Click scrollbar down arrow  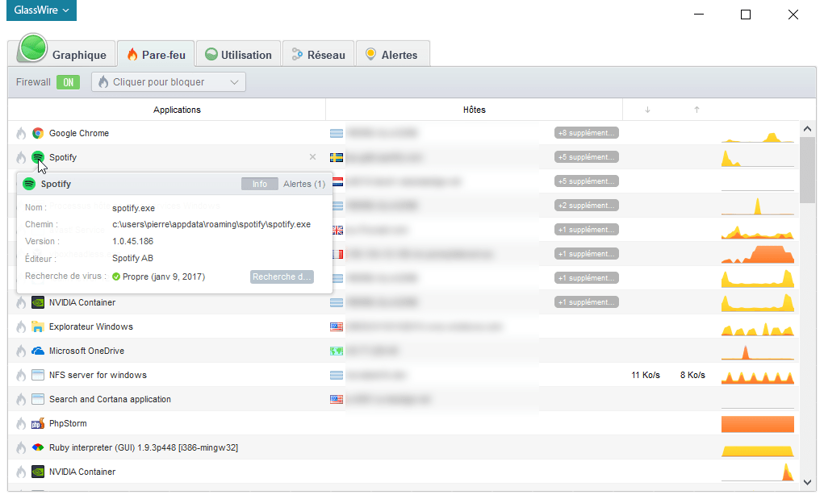coord(807,482)
